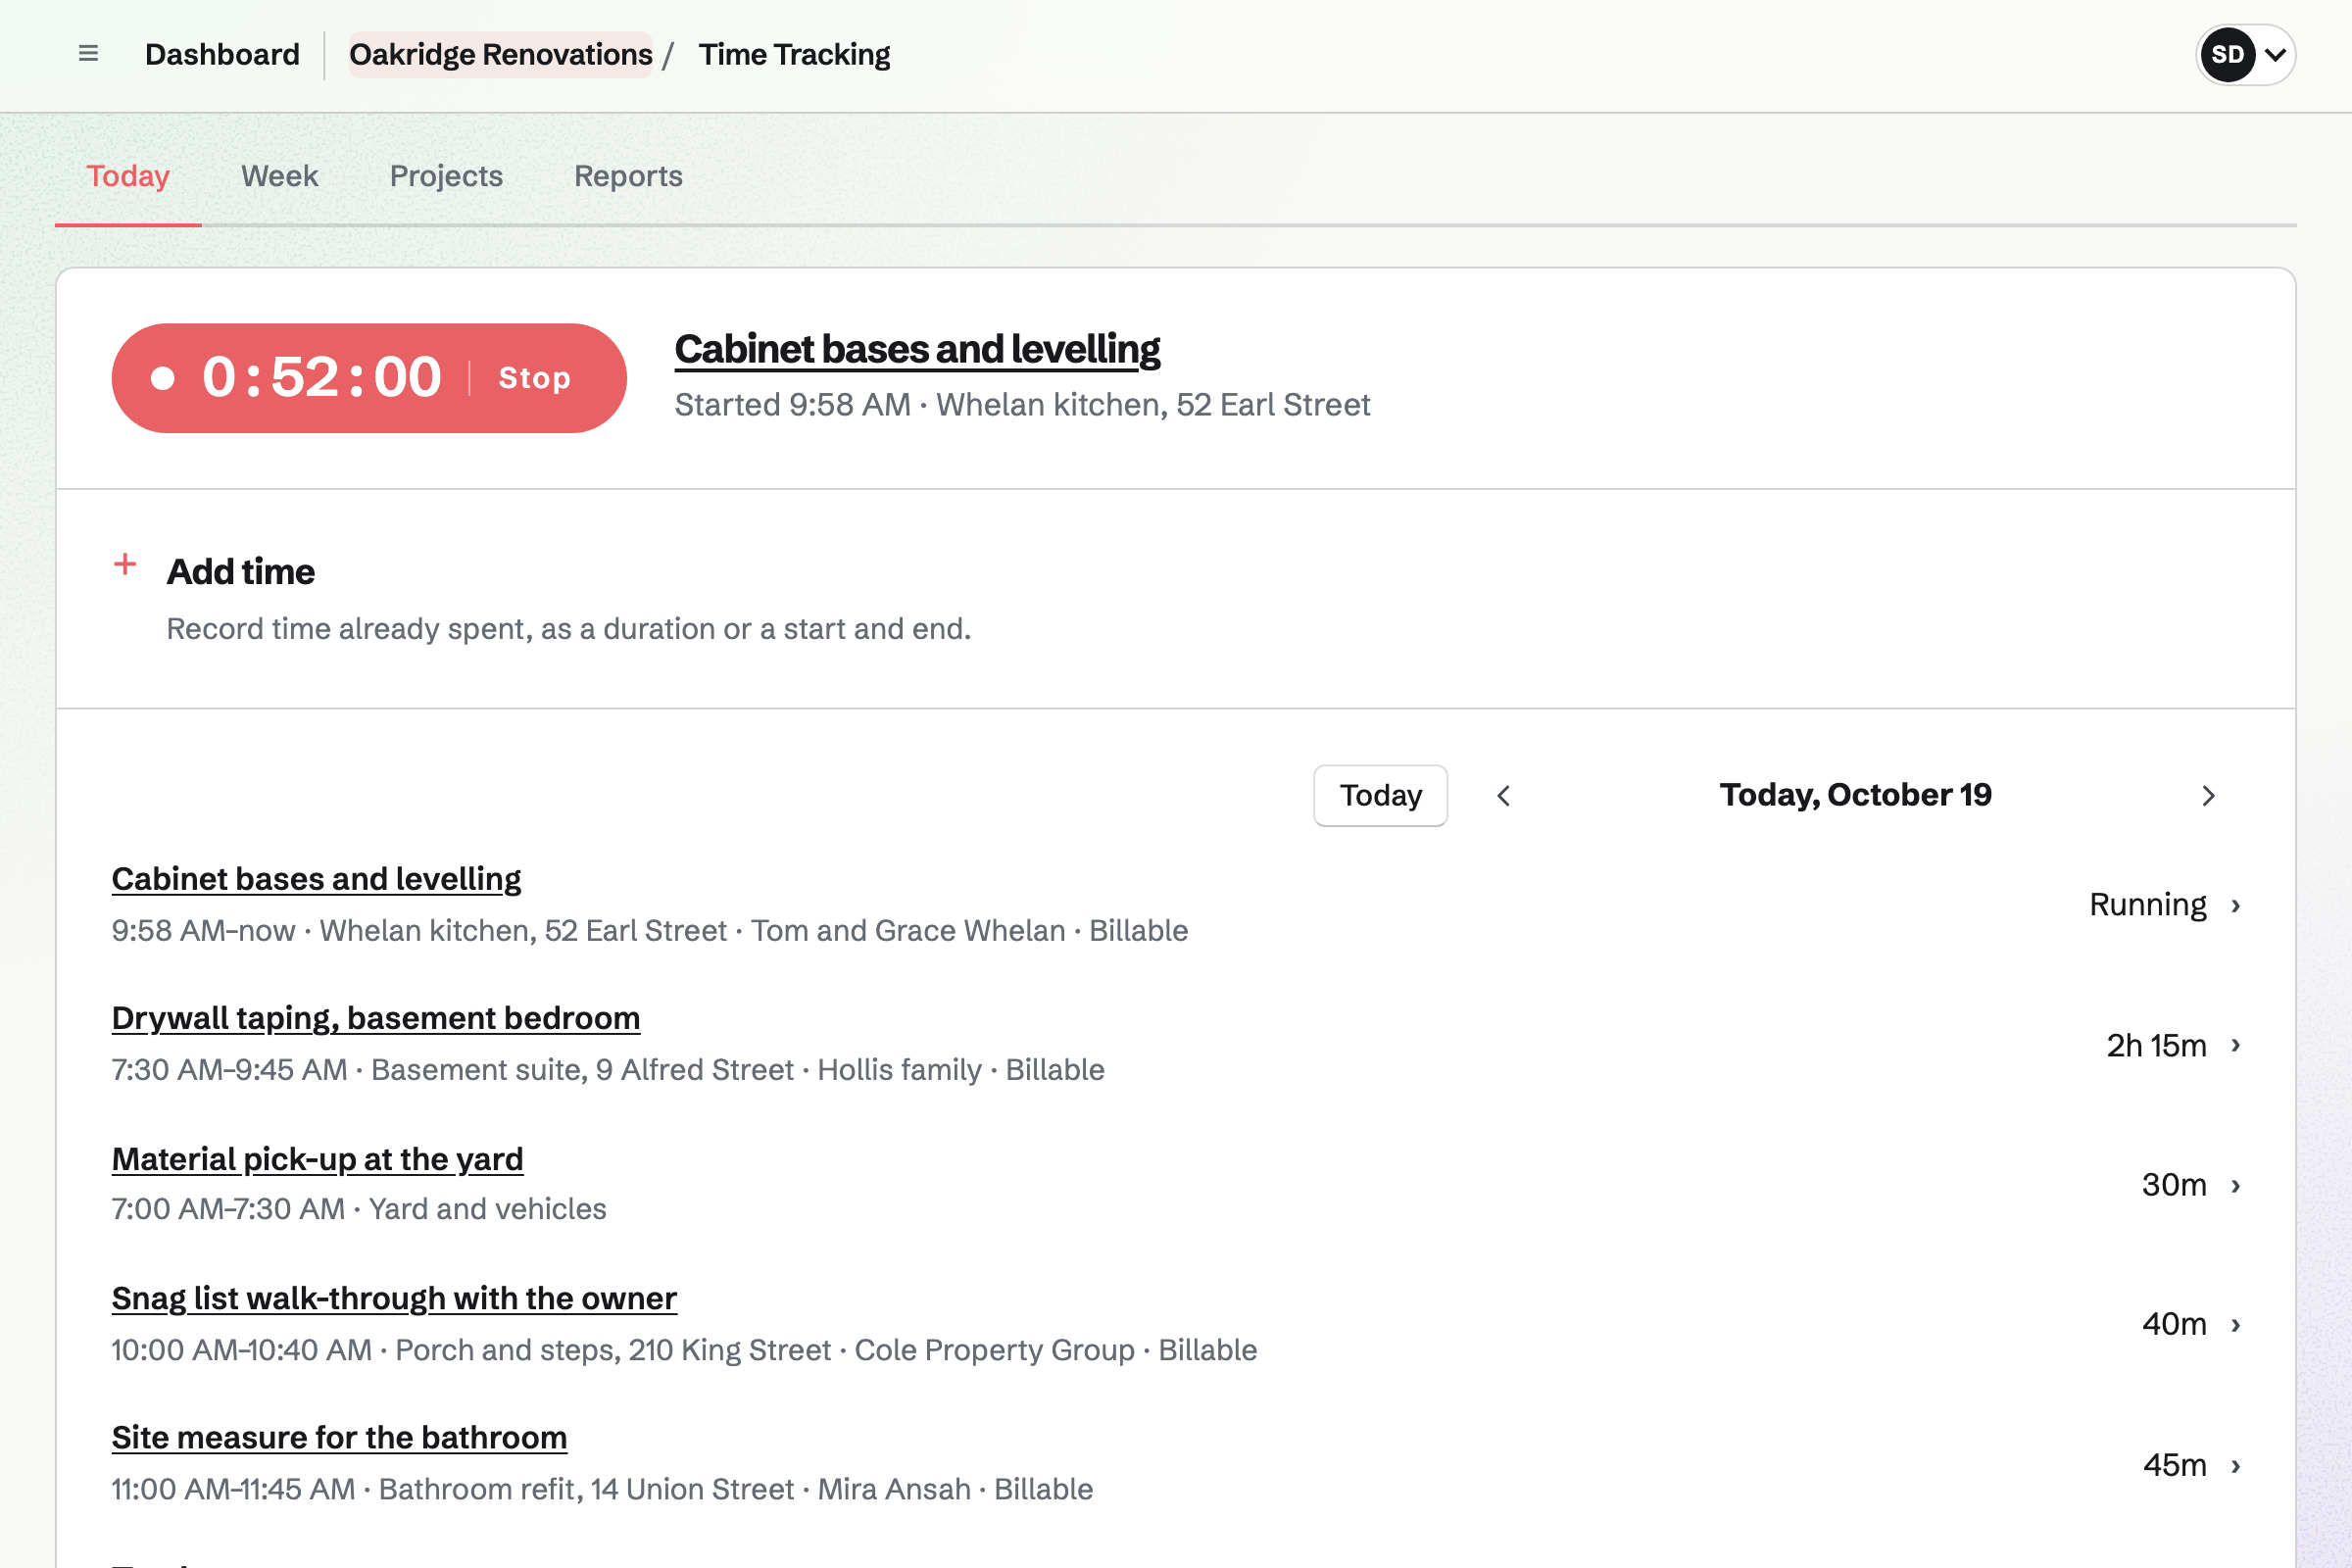Open Snag list walk-through with the owner

pyautogui.click(x=394, y=1298)
